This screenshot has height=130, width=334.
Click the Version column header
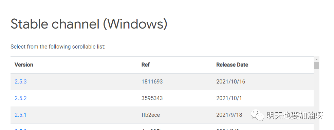pos(24,65)
